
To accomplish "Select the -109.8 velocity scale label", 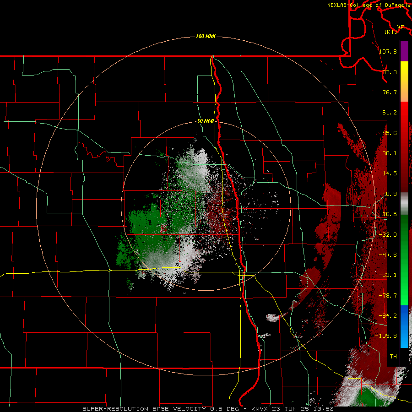I will (386, 336).
